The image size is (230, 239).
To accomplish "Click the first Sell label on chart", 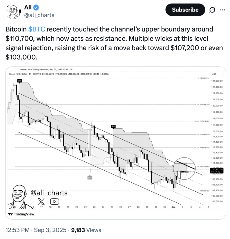I will [20, 81].
